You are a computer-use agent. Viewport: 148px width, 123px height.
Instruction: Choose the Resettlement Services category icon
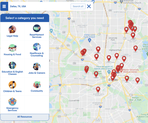click(37, 28)
